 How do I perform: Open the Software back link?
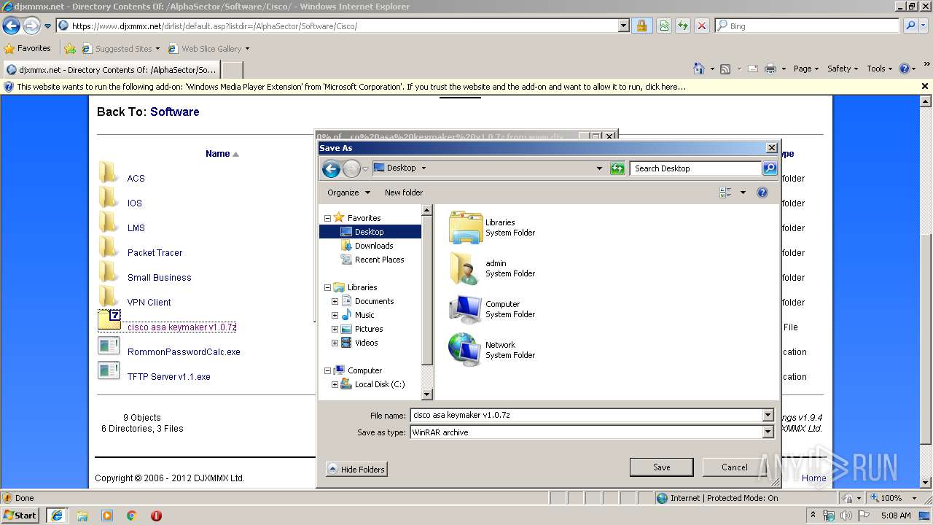tap(175, 112)
